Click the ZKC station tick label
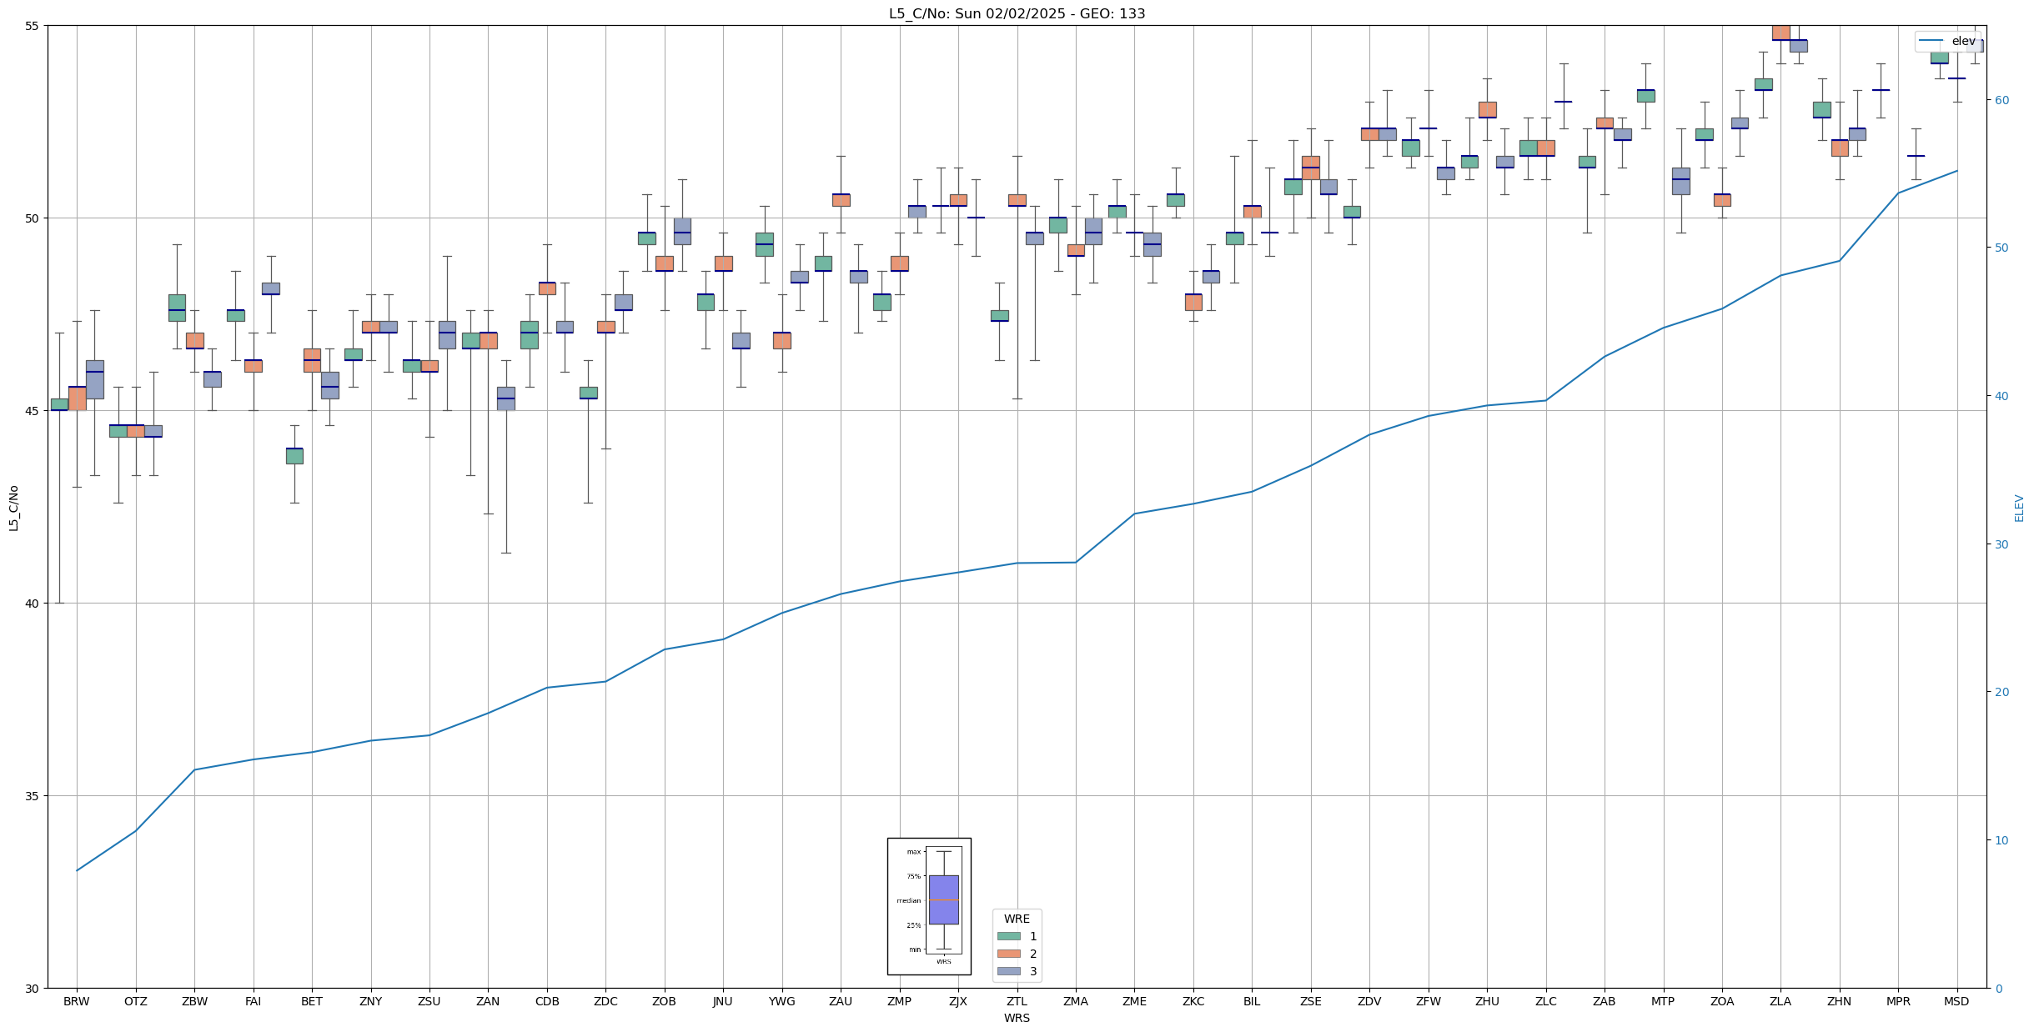This screenshot has width=2034, height=1032. (1193, 1001)
